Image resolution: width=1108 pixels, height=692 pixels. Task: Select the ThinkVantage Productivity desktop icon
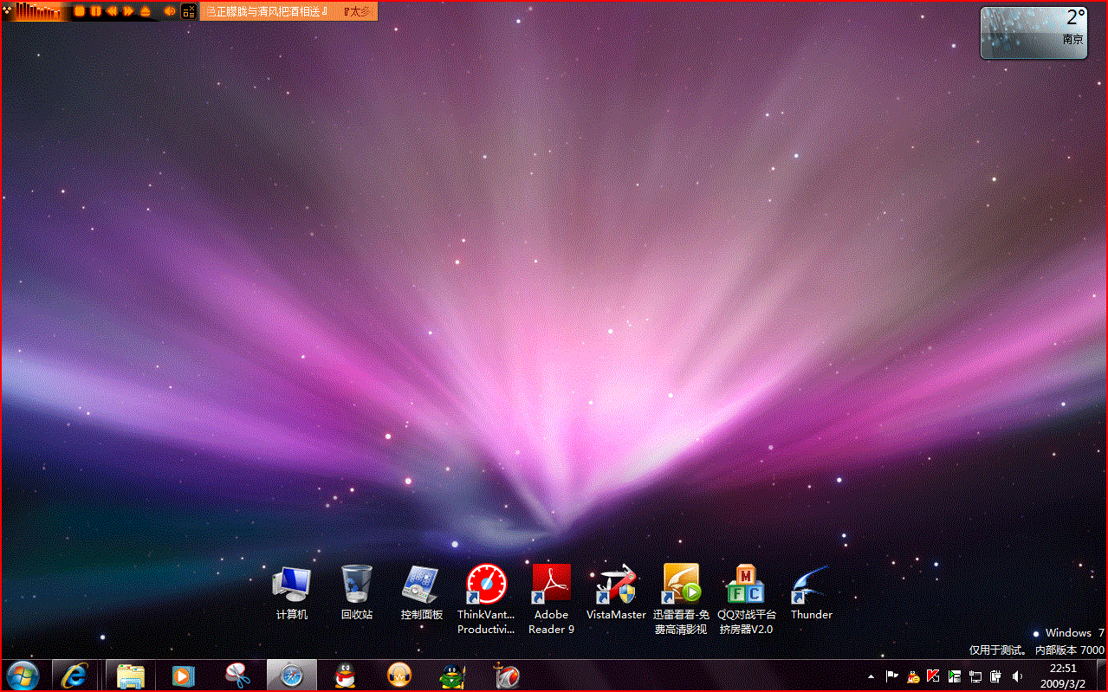point(486,585)
